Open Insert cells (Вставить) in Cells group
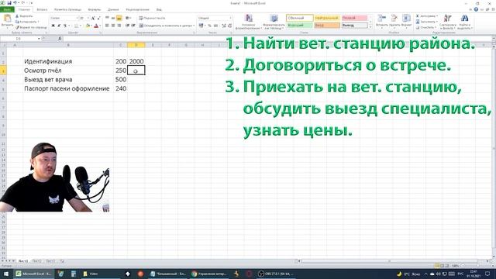This screenshot has height=279, width=496. point(382,21)
